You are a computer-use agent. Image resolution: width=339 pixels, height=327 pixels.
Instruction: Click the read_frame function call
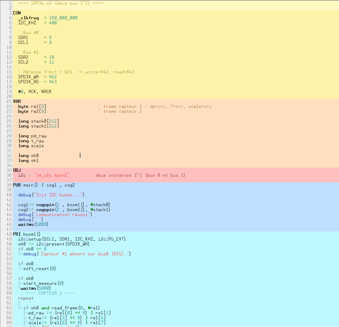65,308
